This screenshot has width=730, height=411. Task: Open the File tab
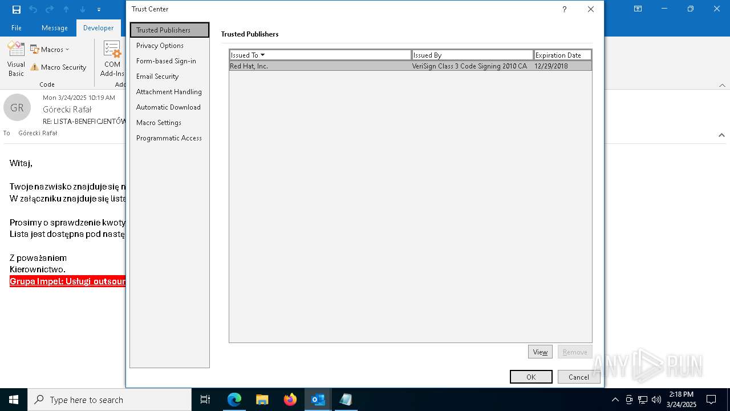click(x=17, y=27)
